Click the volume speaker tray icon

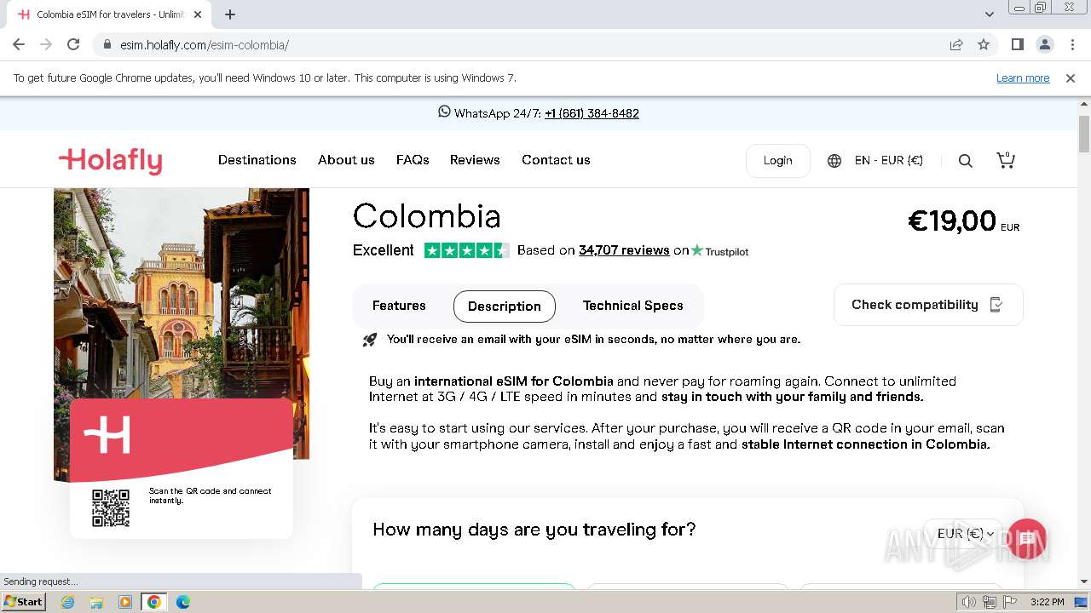[x=969, y=602]
